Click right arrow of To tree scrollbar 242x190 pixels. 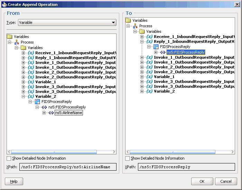pyautogui.click(x=233, y=152)
